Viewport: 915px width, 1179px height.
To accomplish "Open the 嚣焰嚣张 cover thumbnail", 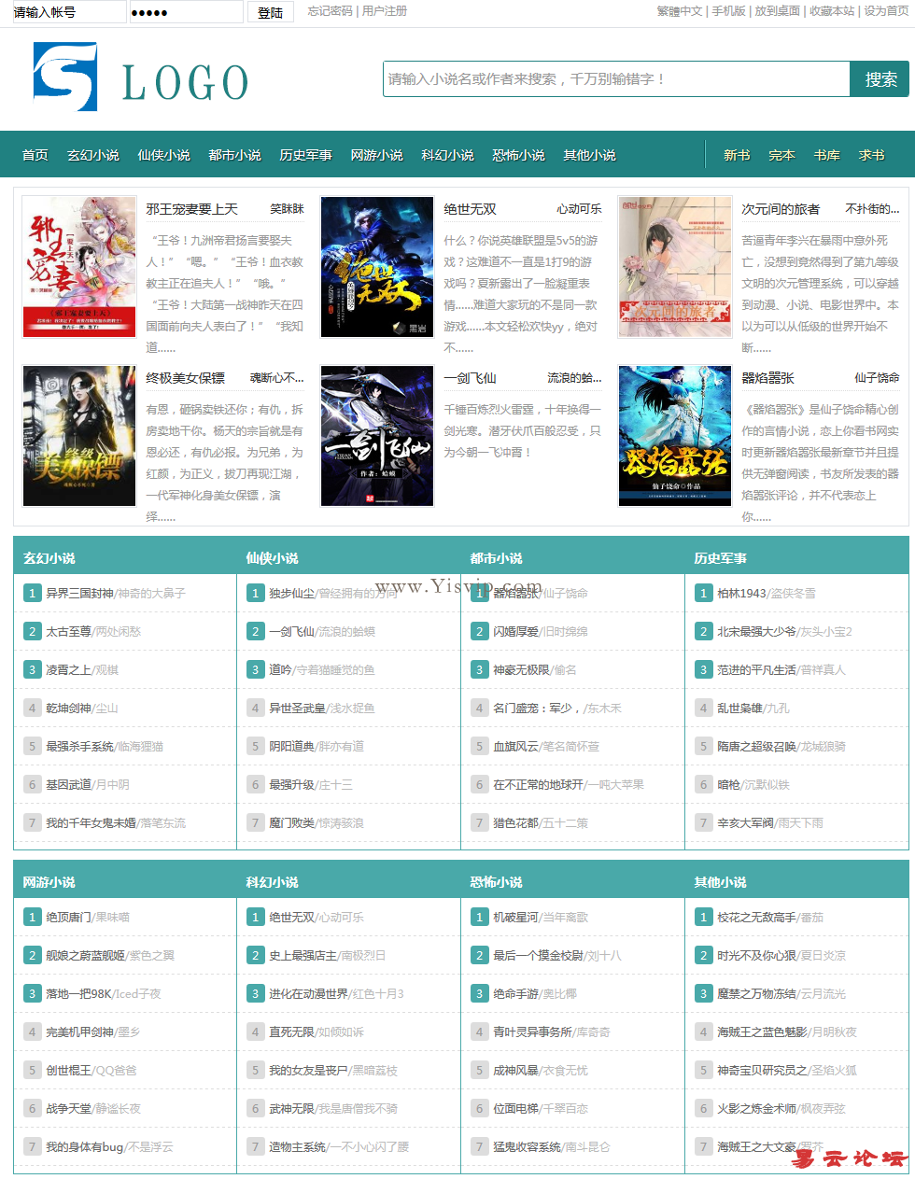I will (675, 436).
